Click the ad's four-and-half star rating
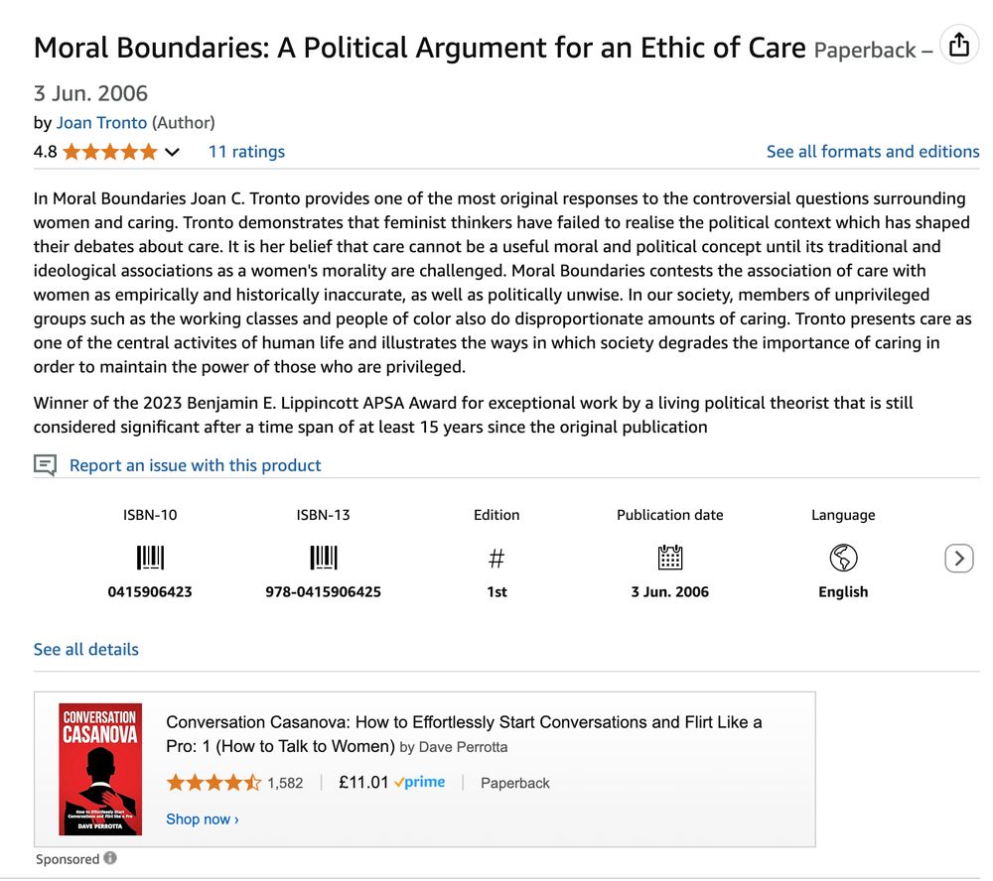 [x=213, y=782]
